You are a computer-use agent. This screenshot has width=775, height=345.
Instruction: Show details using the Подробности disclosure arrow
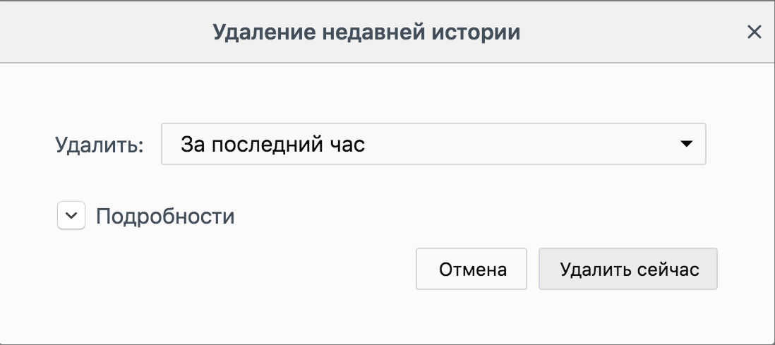(x=71, y=217)
